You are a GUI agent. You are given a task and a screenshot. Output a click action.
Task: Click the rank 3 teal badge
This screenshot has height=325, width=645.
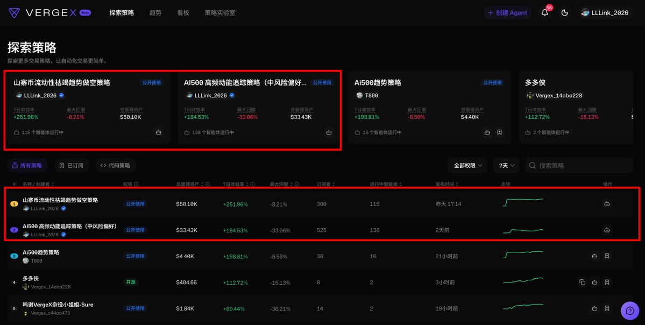pos(14,256)
